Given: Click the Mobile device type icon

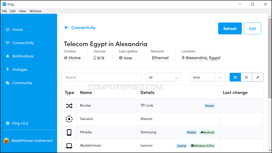Looking at the screenshot, I should tap(69, 132).
